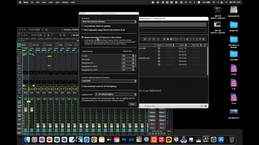Click the Target column header
Screen dimensions: 259x145
pyautogui.click(x=159, y=45)
